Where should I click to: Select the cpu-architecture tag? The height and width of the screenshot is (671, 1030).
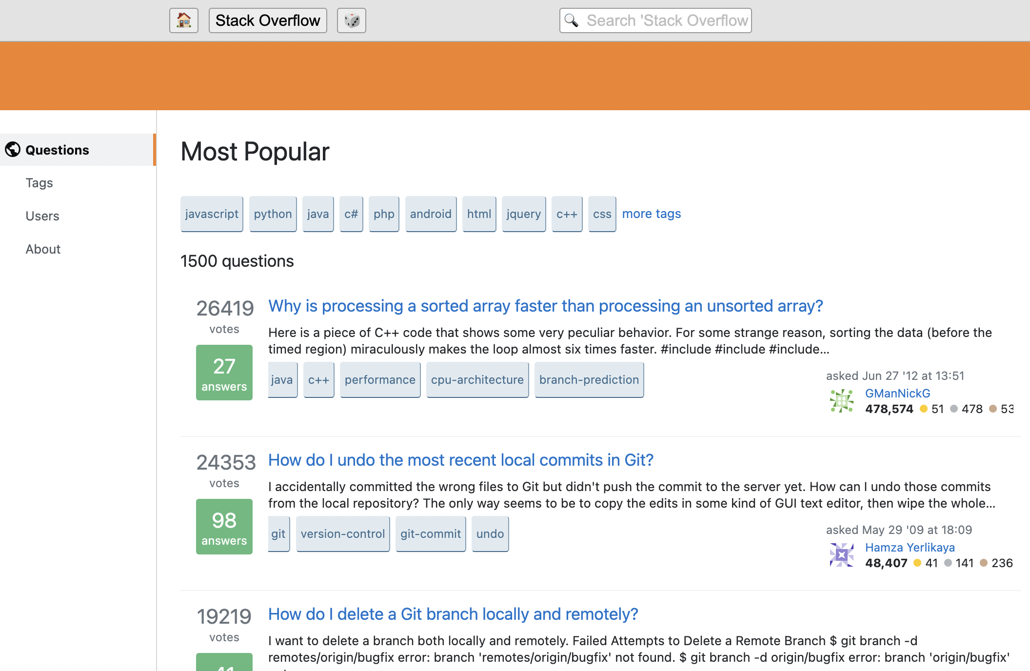(477, 380)
